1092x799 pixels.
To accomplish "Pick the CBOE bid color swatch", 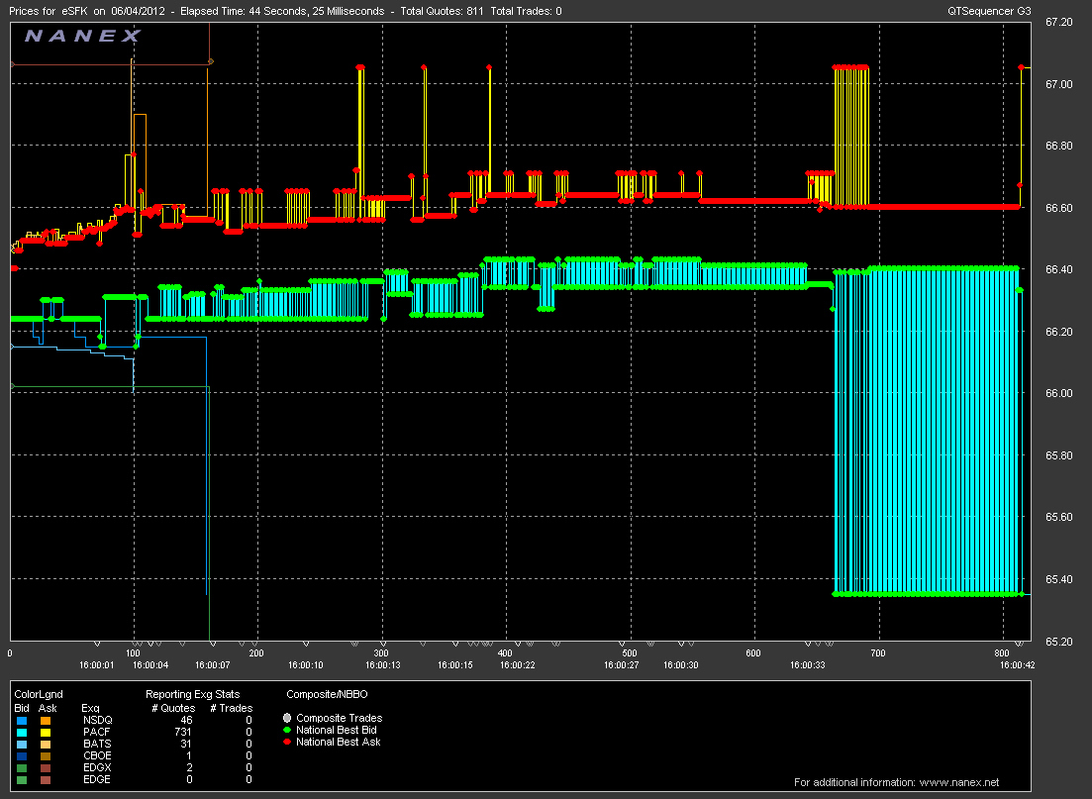I will pyautogui.click(x=22, y=755).
